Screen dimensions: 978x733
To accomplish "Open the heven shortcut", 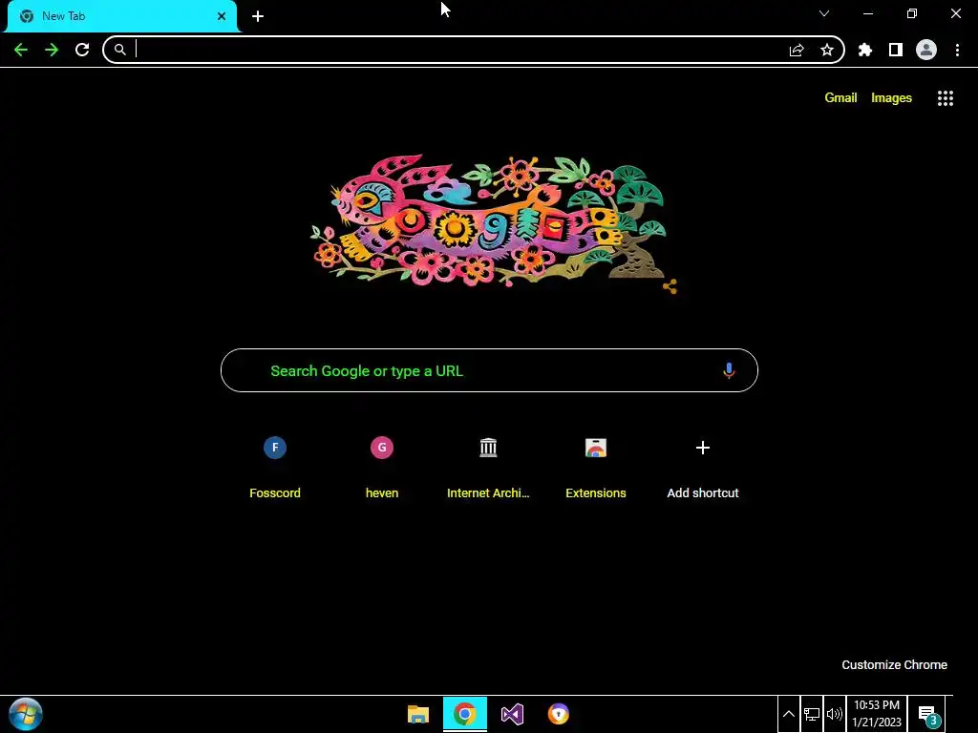I will tap(382, 468).
